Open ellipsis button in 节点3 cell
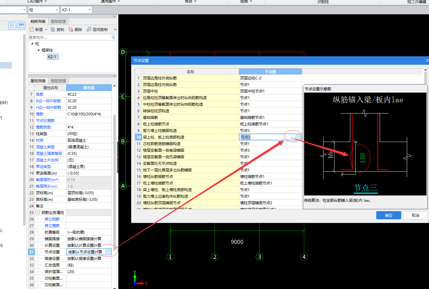This screenshot has height=289, width=429. coord(298,137)
